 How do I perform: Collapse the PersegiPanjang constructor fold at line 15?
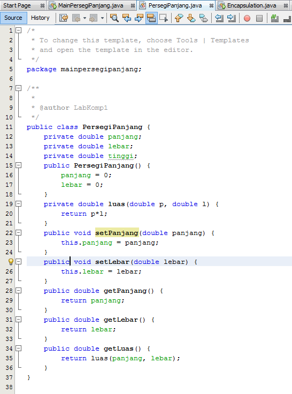tap(18, 165)
